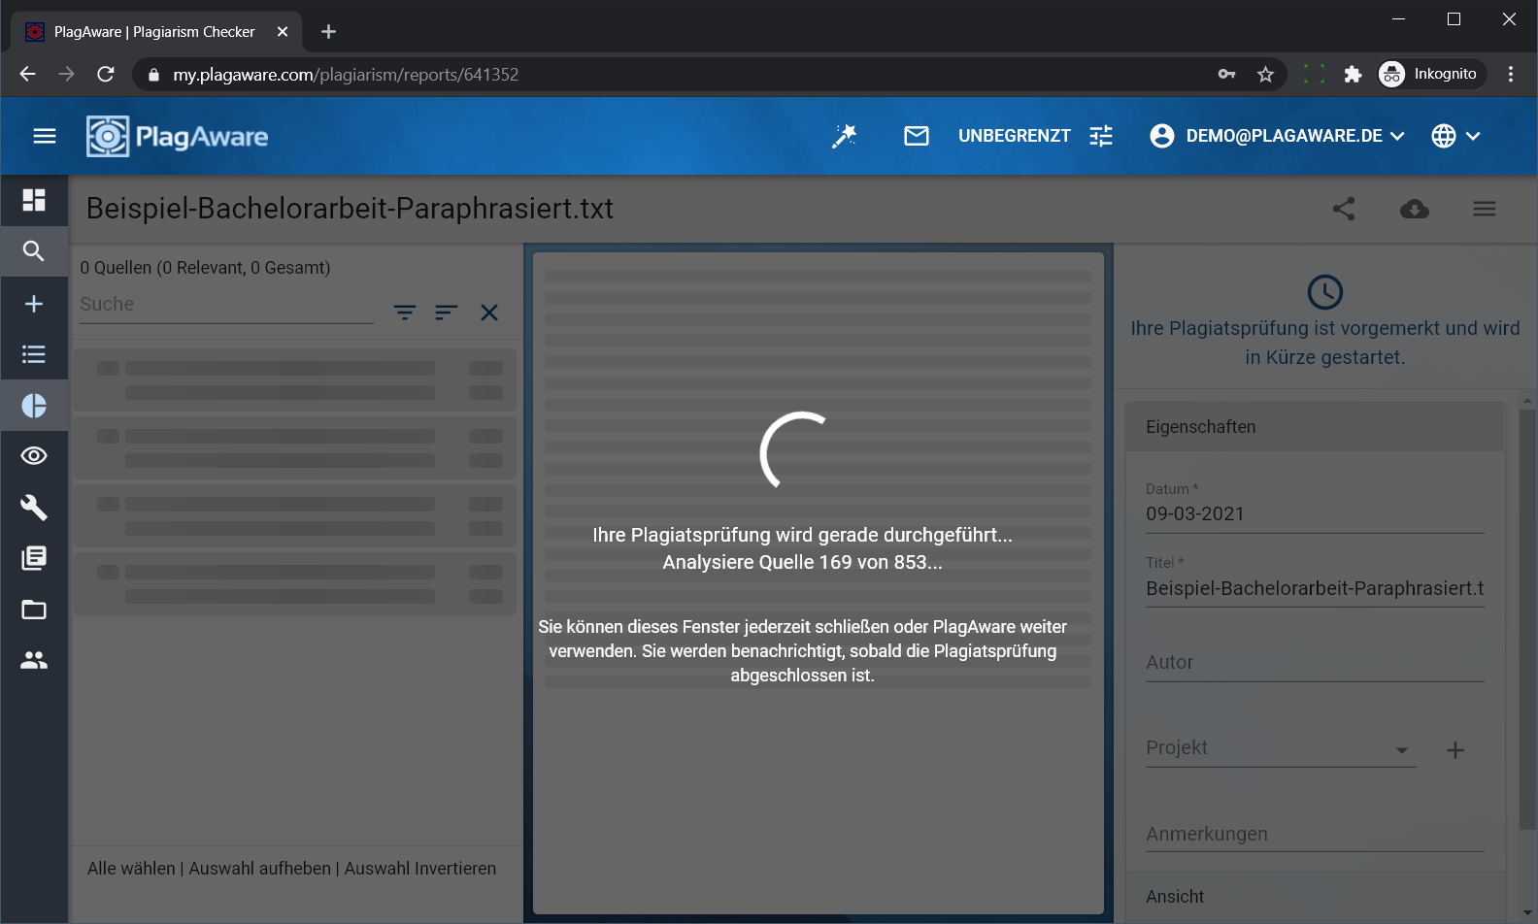This screenshot has height=924, width=1538.
Task: Click the Datum field 09-03-2021
Action: [1315, 514]
